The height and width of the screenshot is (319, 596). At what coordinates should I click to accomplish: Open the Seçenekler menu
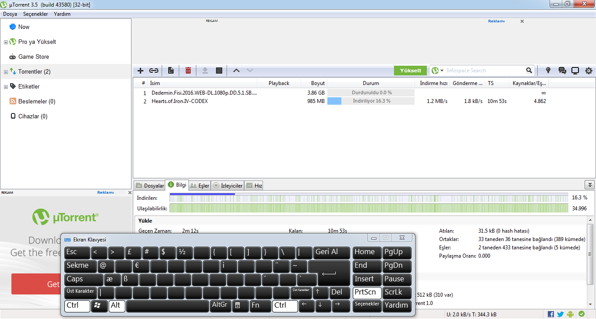pos(35,14)
